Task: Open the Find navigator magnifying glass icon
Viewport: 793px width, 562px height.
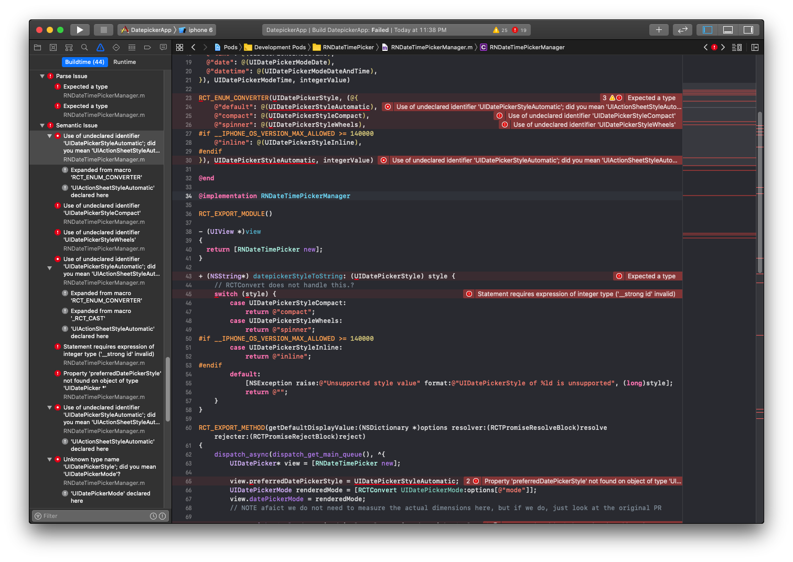Action: click(84, 47)
